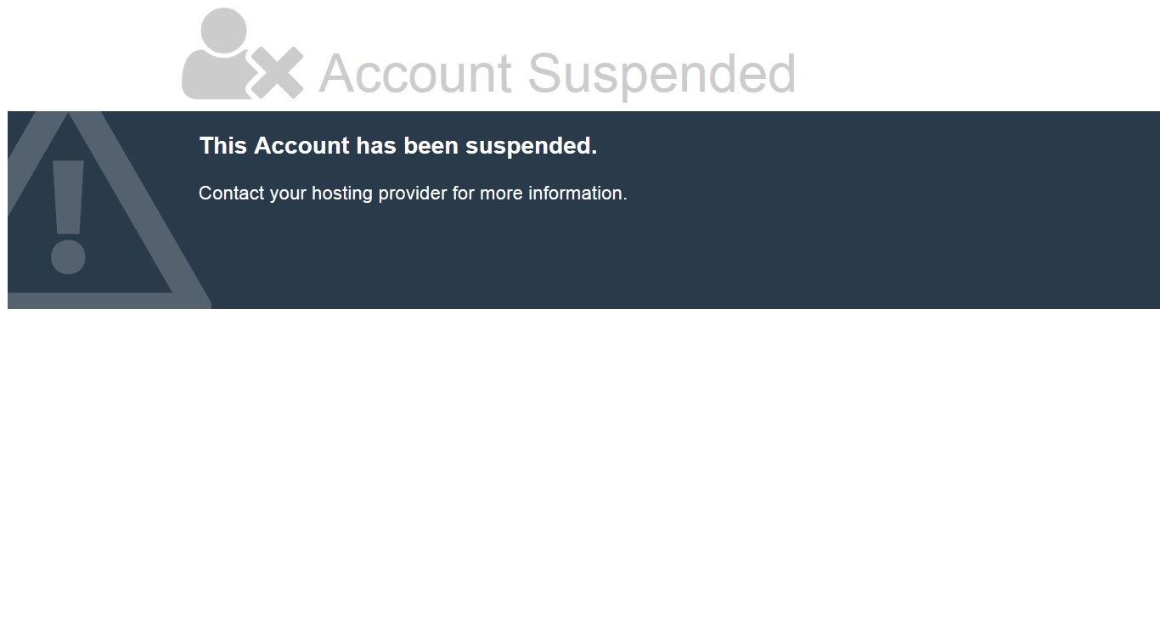Click the gray X mark beside user silhouette

tap(277, 73)
